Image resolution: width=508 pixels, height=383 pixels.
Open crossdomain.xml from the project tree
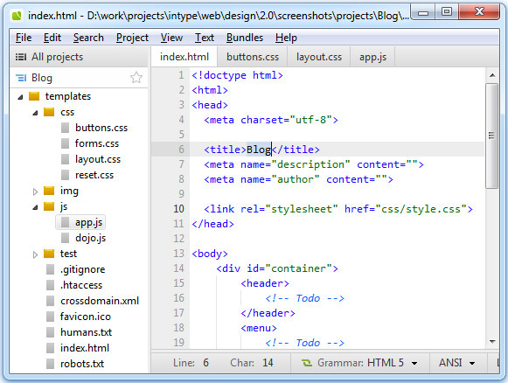pos(100,301)
